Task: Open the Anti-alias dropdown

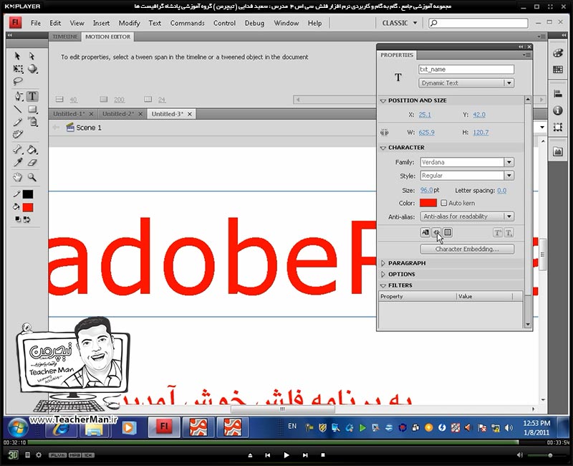Action: pos(467,217)
